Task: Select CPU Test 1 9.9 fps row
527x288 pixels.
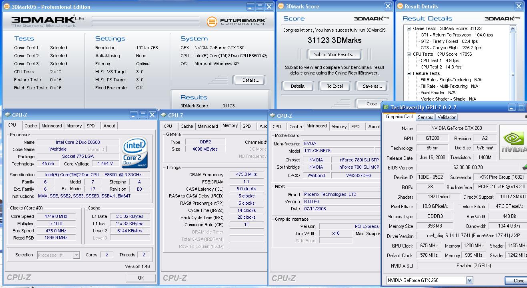Action: (440, 60)
